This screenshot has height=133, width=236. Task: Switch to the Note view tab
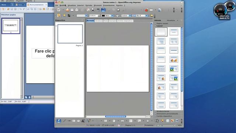(x=105, y=21)
